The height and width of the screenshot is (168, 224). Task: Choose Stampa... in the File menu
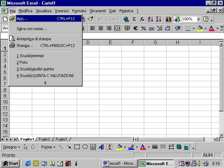pos(45,45)
